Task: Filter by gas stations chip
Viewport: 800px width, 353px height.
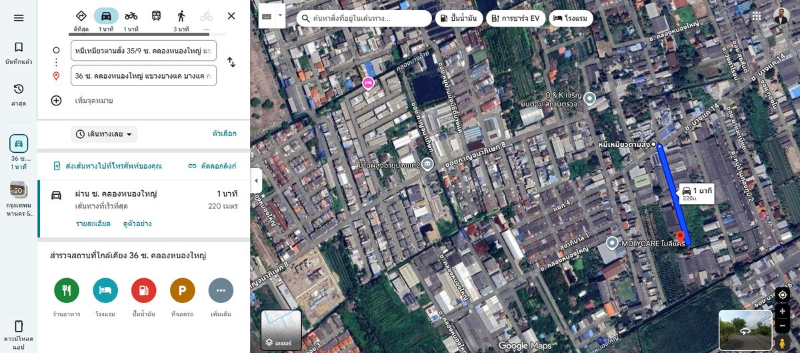Action: tap(459, 18)
